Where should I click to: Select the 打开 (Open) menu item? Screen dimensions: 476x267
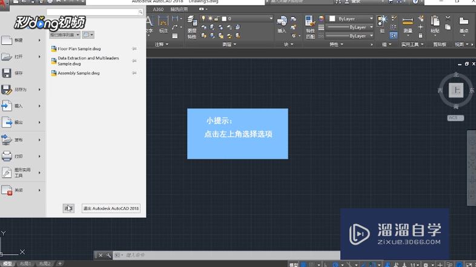[22, 57]
